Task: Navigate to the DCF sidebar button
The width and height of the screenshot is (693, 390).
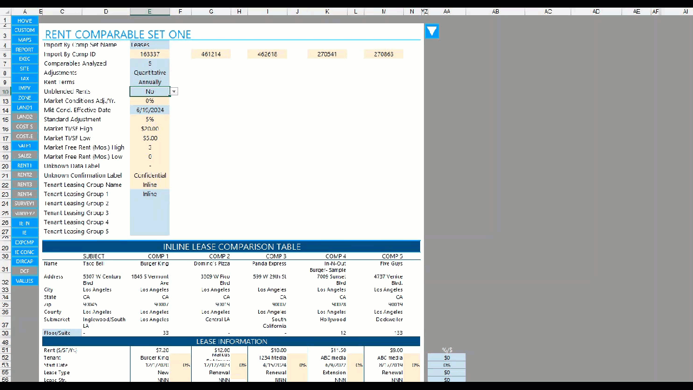Action: click(x=24, y=271)
